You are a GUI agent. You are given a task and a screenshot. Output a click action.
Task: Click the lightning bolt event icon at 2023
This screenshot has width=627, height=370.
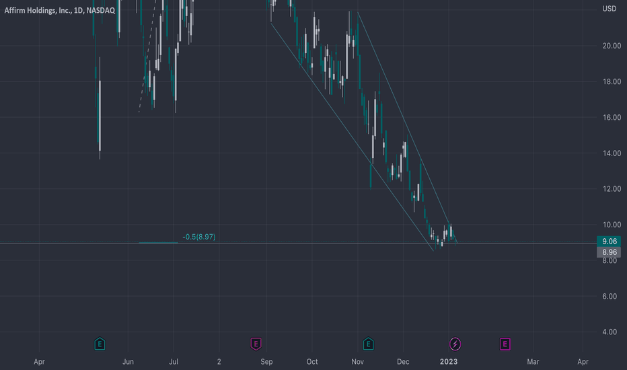(455, 344)
